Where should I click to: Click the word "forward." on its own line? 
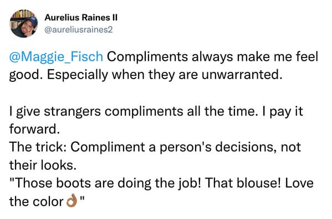pyautogui.click(x=34, y=129)
